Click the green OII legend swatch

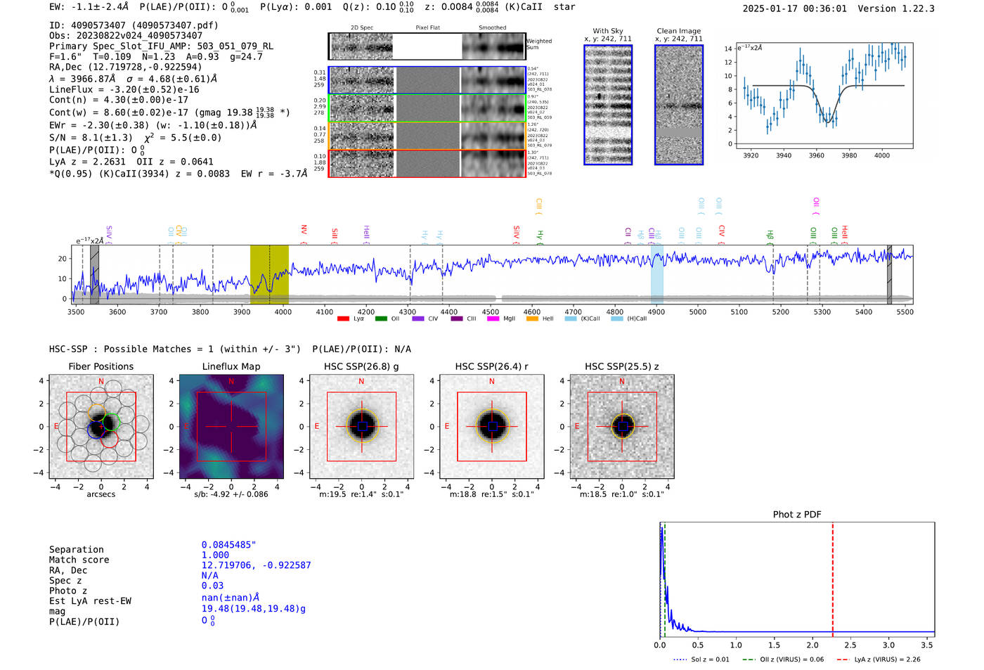[381, 319]
